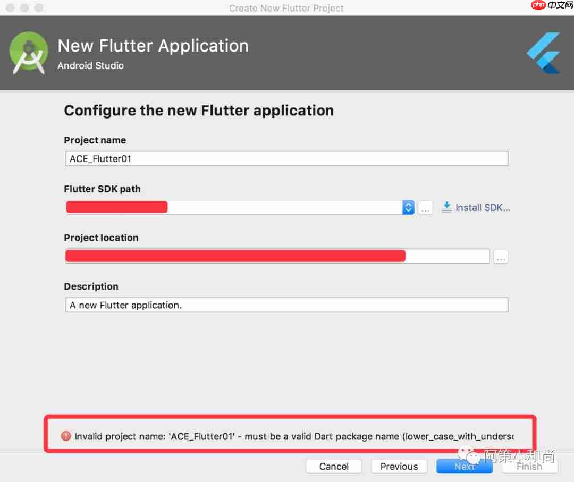574x482 pixels.
Task: Open the browse button for Project location
Action: [x=501, y=256]
